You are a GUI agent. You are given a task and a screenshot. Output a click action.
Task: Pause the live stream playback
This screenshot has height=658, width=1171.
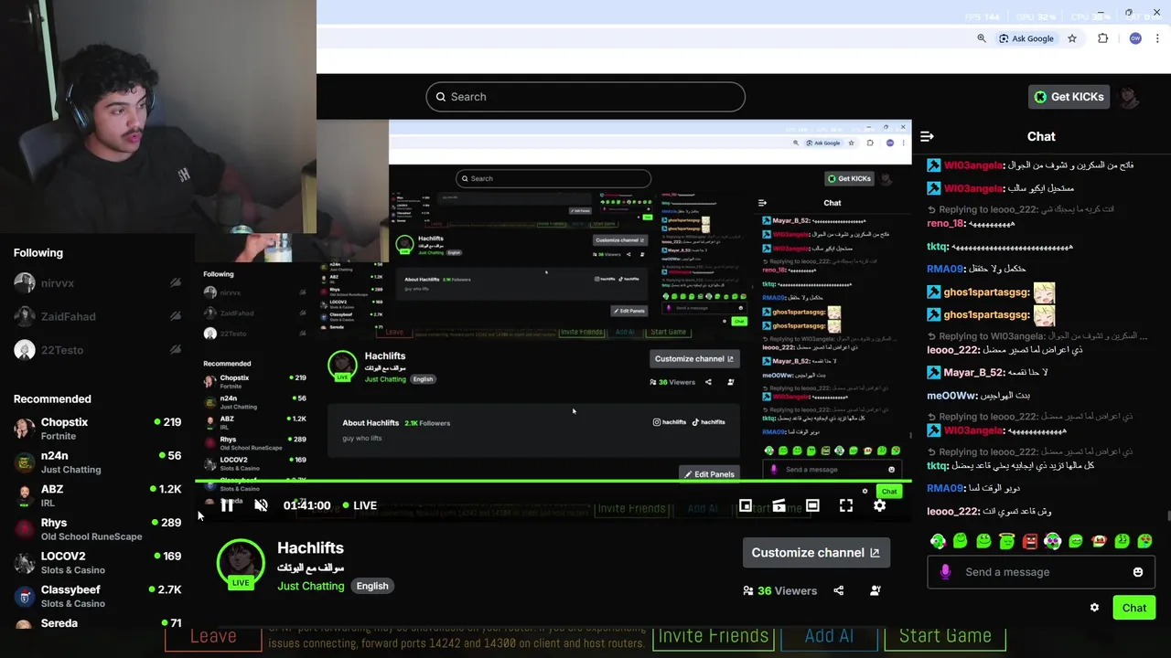point(227,505)
